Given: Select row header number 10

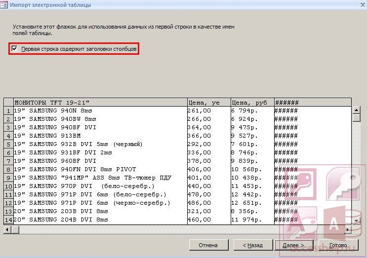Looking at the screenshot, I should coord(8,186).
